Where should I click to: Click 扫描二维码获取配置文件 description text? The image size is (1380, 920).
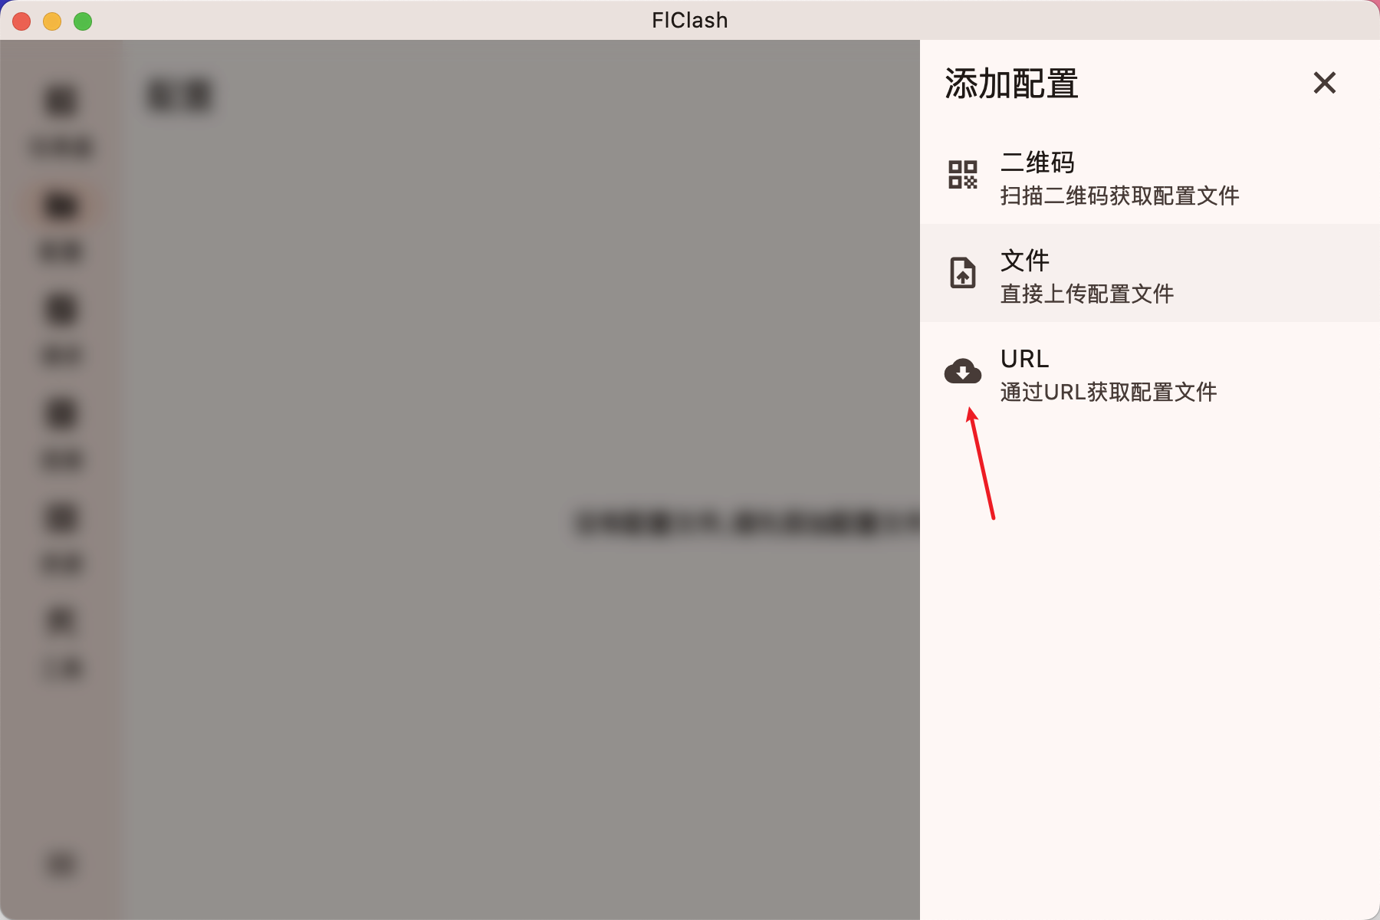click(1119, 196)
